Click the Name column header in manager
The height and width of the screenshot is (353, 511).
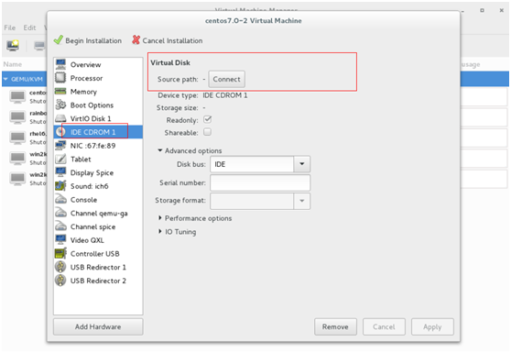tap(13, 64)
